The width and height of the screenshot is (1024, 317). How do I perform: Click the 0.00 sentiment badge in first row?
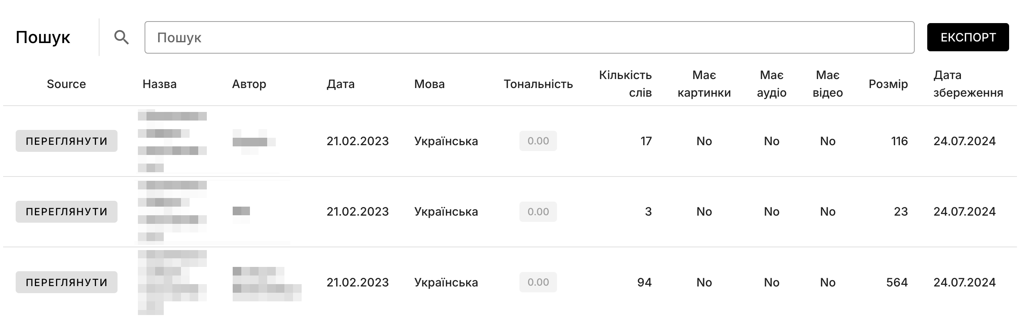(538, 141)
